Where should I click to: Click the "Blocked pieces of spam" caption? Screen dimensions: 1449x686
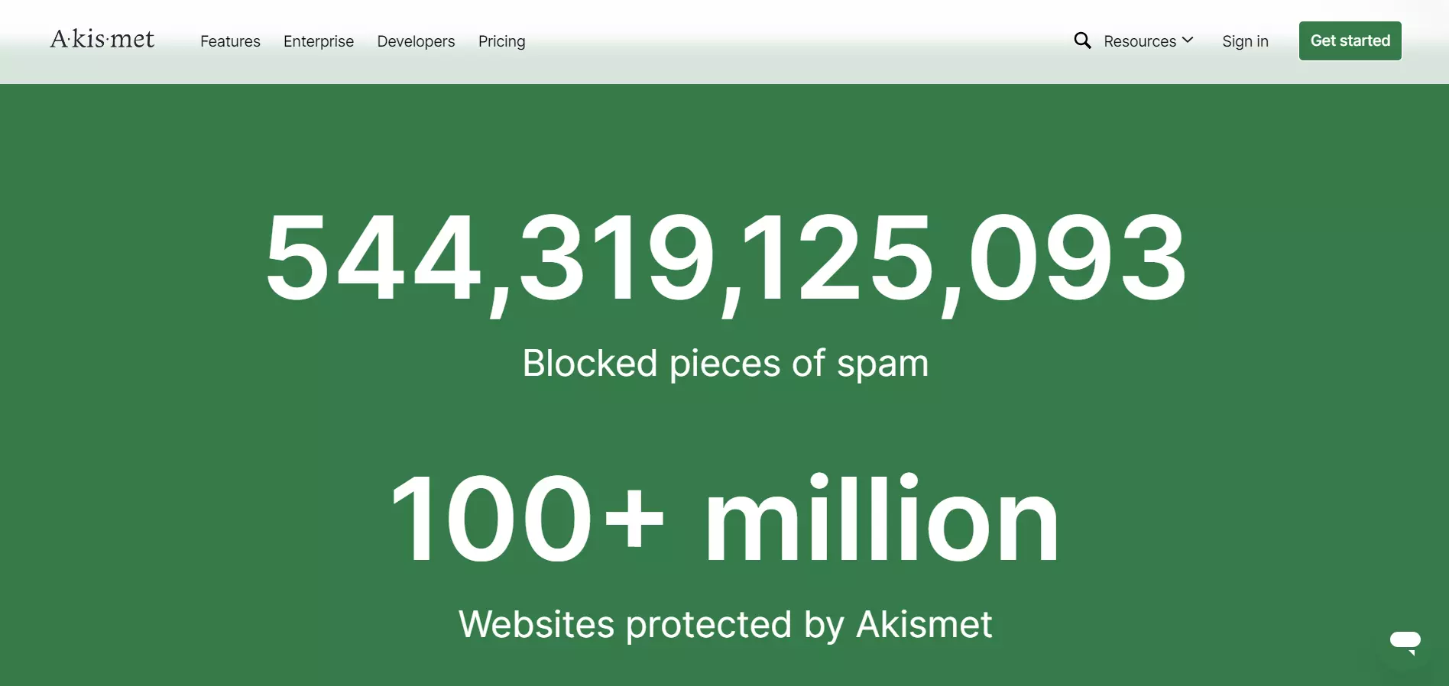(x=725, y=364)
